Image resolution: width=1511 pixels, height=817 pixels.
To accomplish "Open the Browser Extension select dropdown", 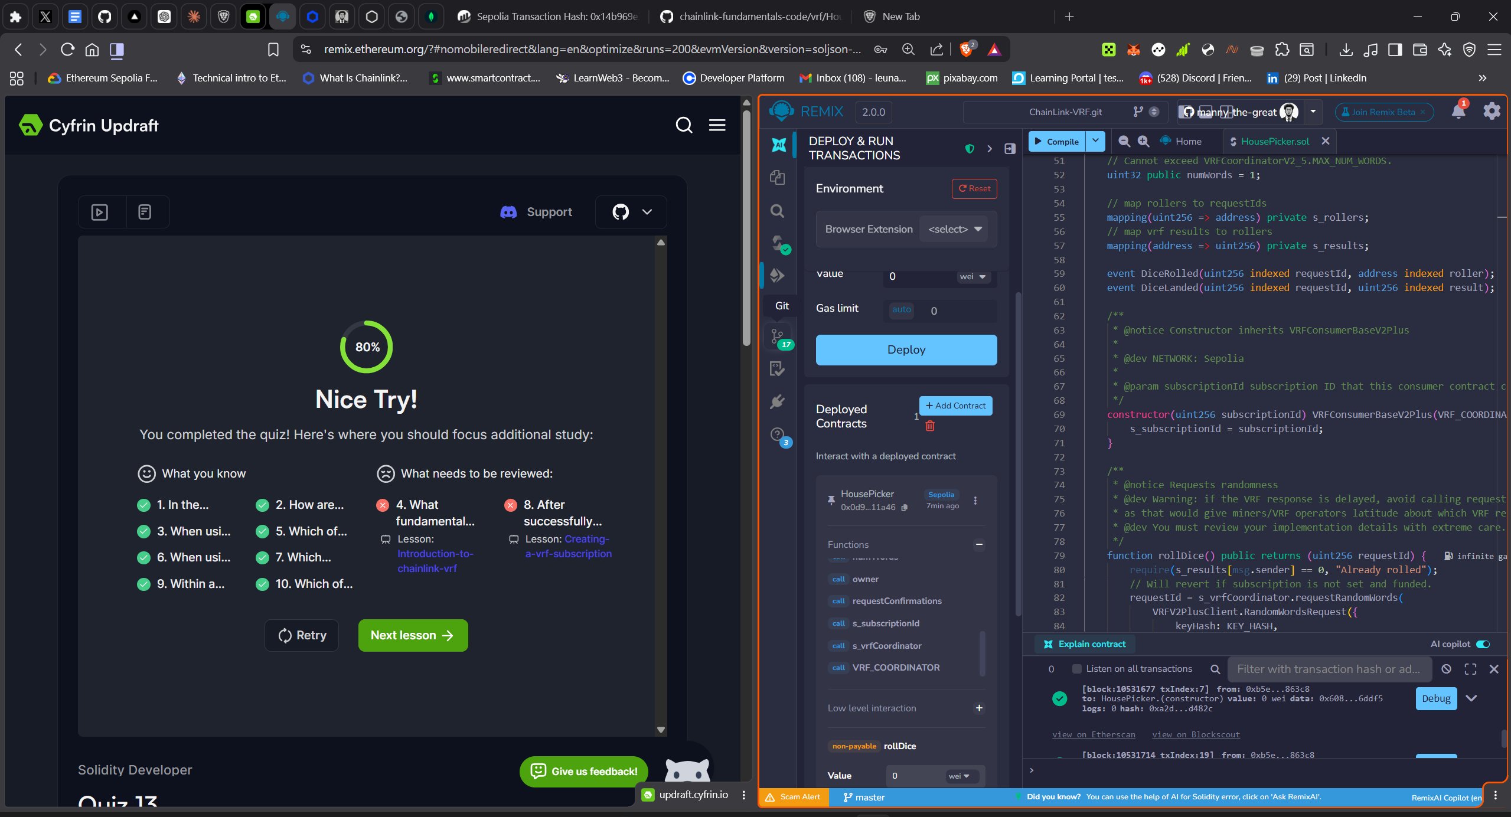I will click(954, 229).
